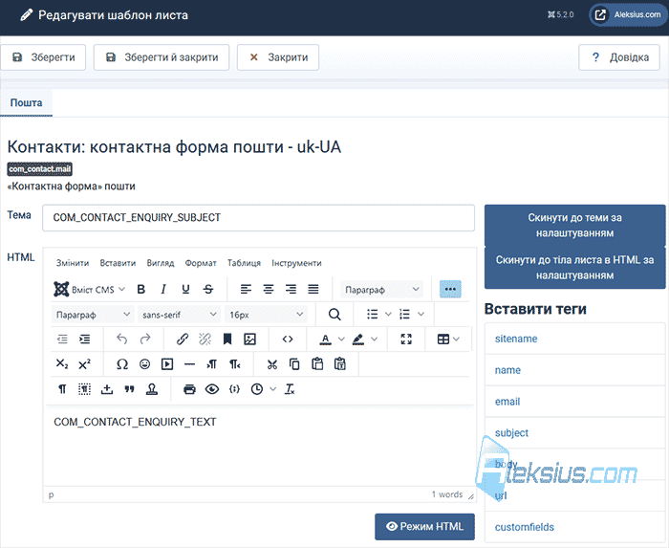Image resolution: width=669 pixels, height=548 pixels.
Task: Cut selection with scissors icon
Action: (x=272, y=364)
